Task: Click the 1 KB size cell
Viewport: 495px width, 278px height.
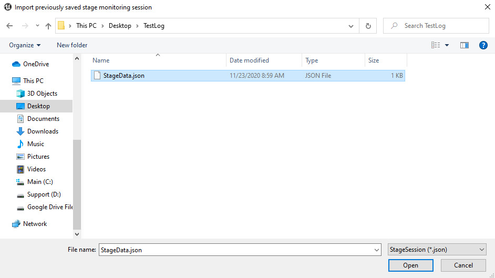Action: pos(397,76)
